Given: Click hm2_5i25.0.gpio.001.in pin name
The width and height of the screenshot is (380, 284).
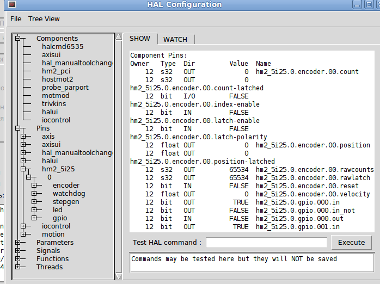Looking at the screenshot, I should click(298, 227).
